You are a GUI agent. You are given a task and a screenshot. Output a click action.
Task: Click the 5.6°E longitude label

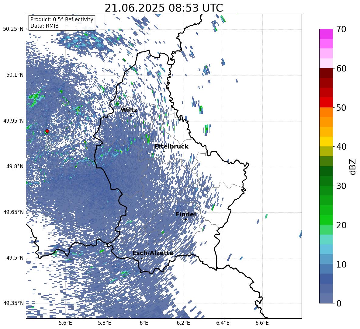(65, 323)
